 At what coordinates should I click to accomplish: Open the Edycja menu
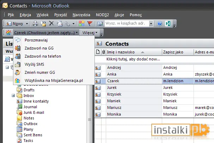pyautogui.click(x=25, y=15)
